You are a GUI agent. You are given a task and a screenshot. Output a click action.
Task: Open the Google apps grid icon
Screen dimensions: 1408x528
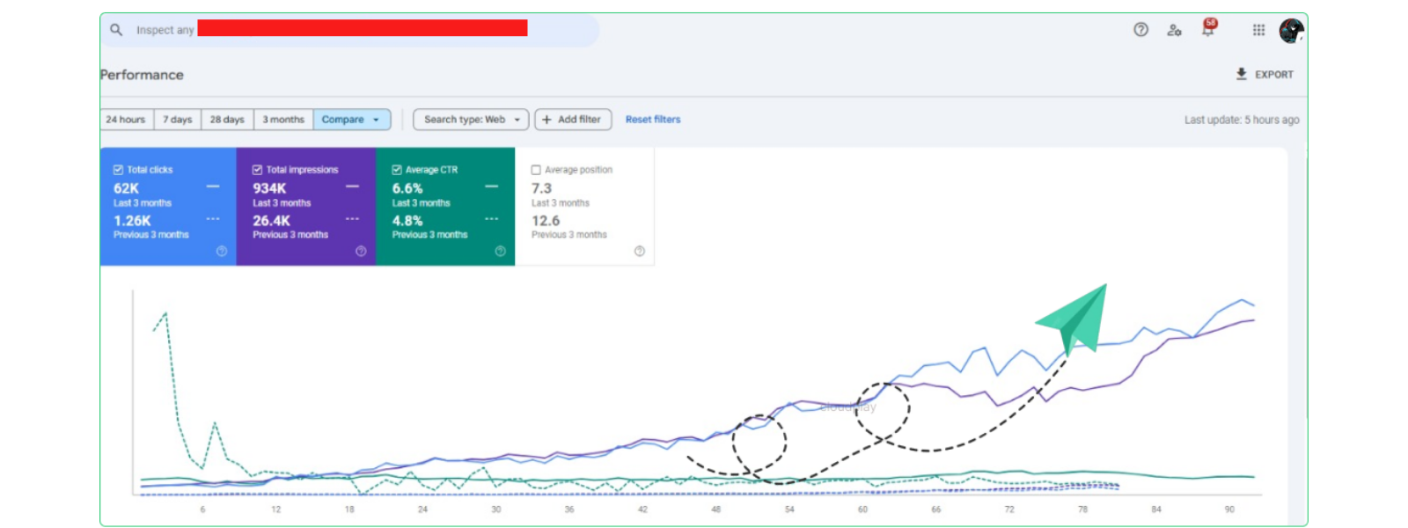click(x=1258, y=30)
